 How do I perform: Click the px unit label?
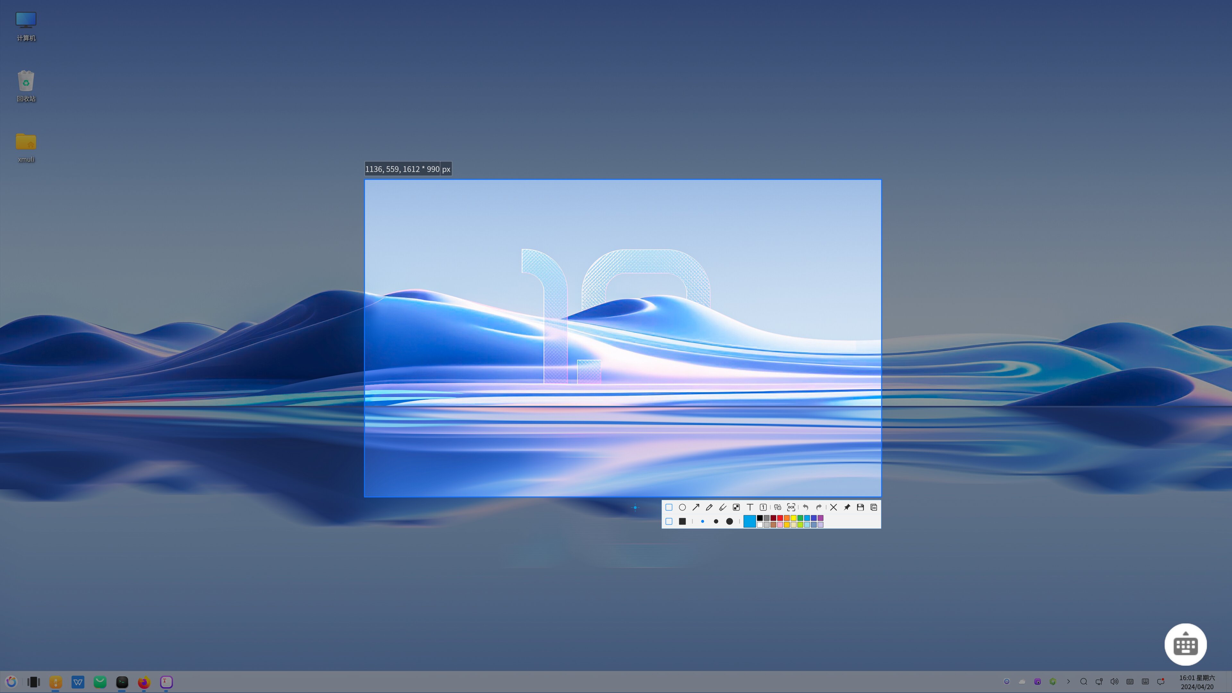(x=446, y=169)
